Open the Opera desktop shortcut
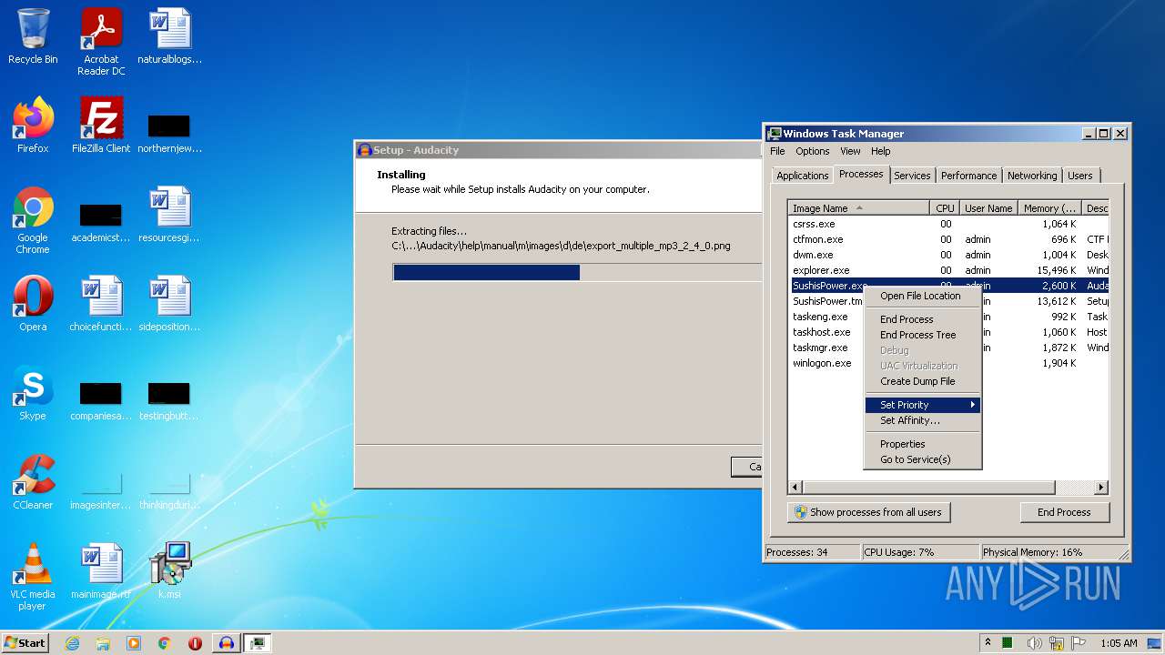Viewport: 1165px width, 655px height. pos(33,304)
